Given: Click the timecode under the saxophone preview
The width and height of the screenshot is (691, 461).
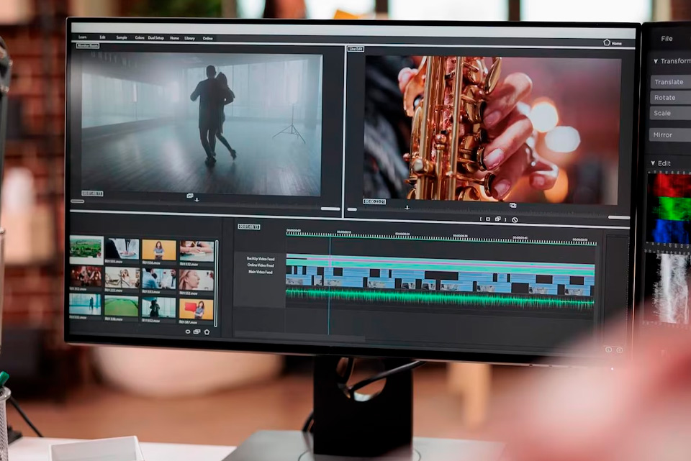Looking at the screenshot, I should coord(374,201).
